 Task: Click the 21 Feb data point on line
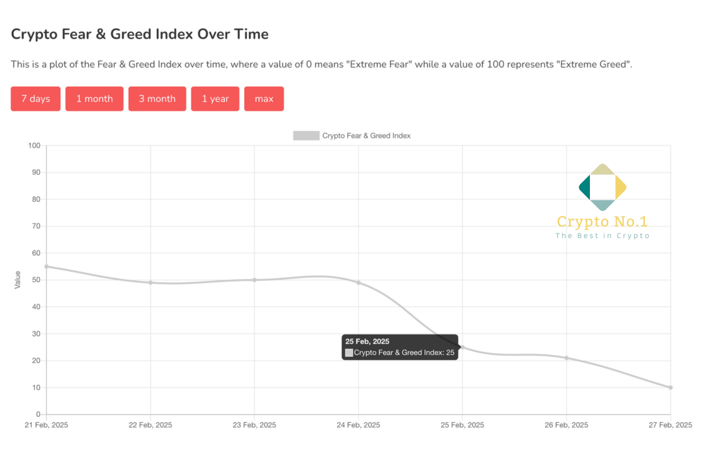tap(46, 266)
